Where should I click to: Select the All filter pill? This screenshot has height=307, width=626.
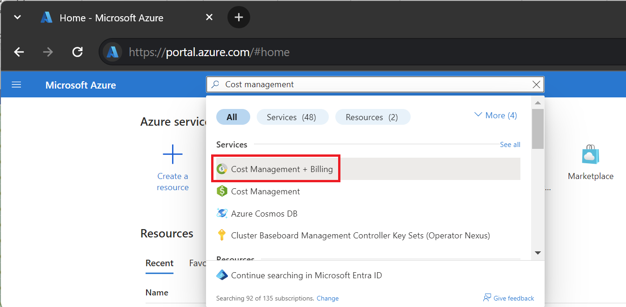coord(232,117)
